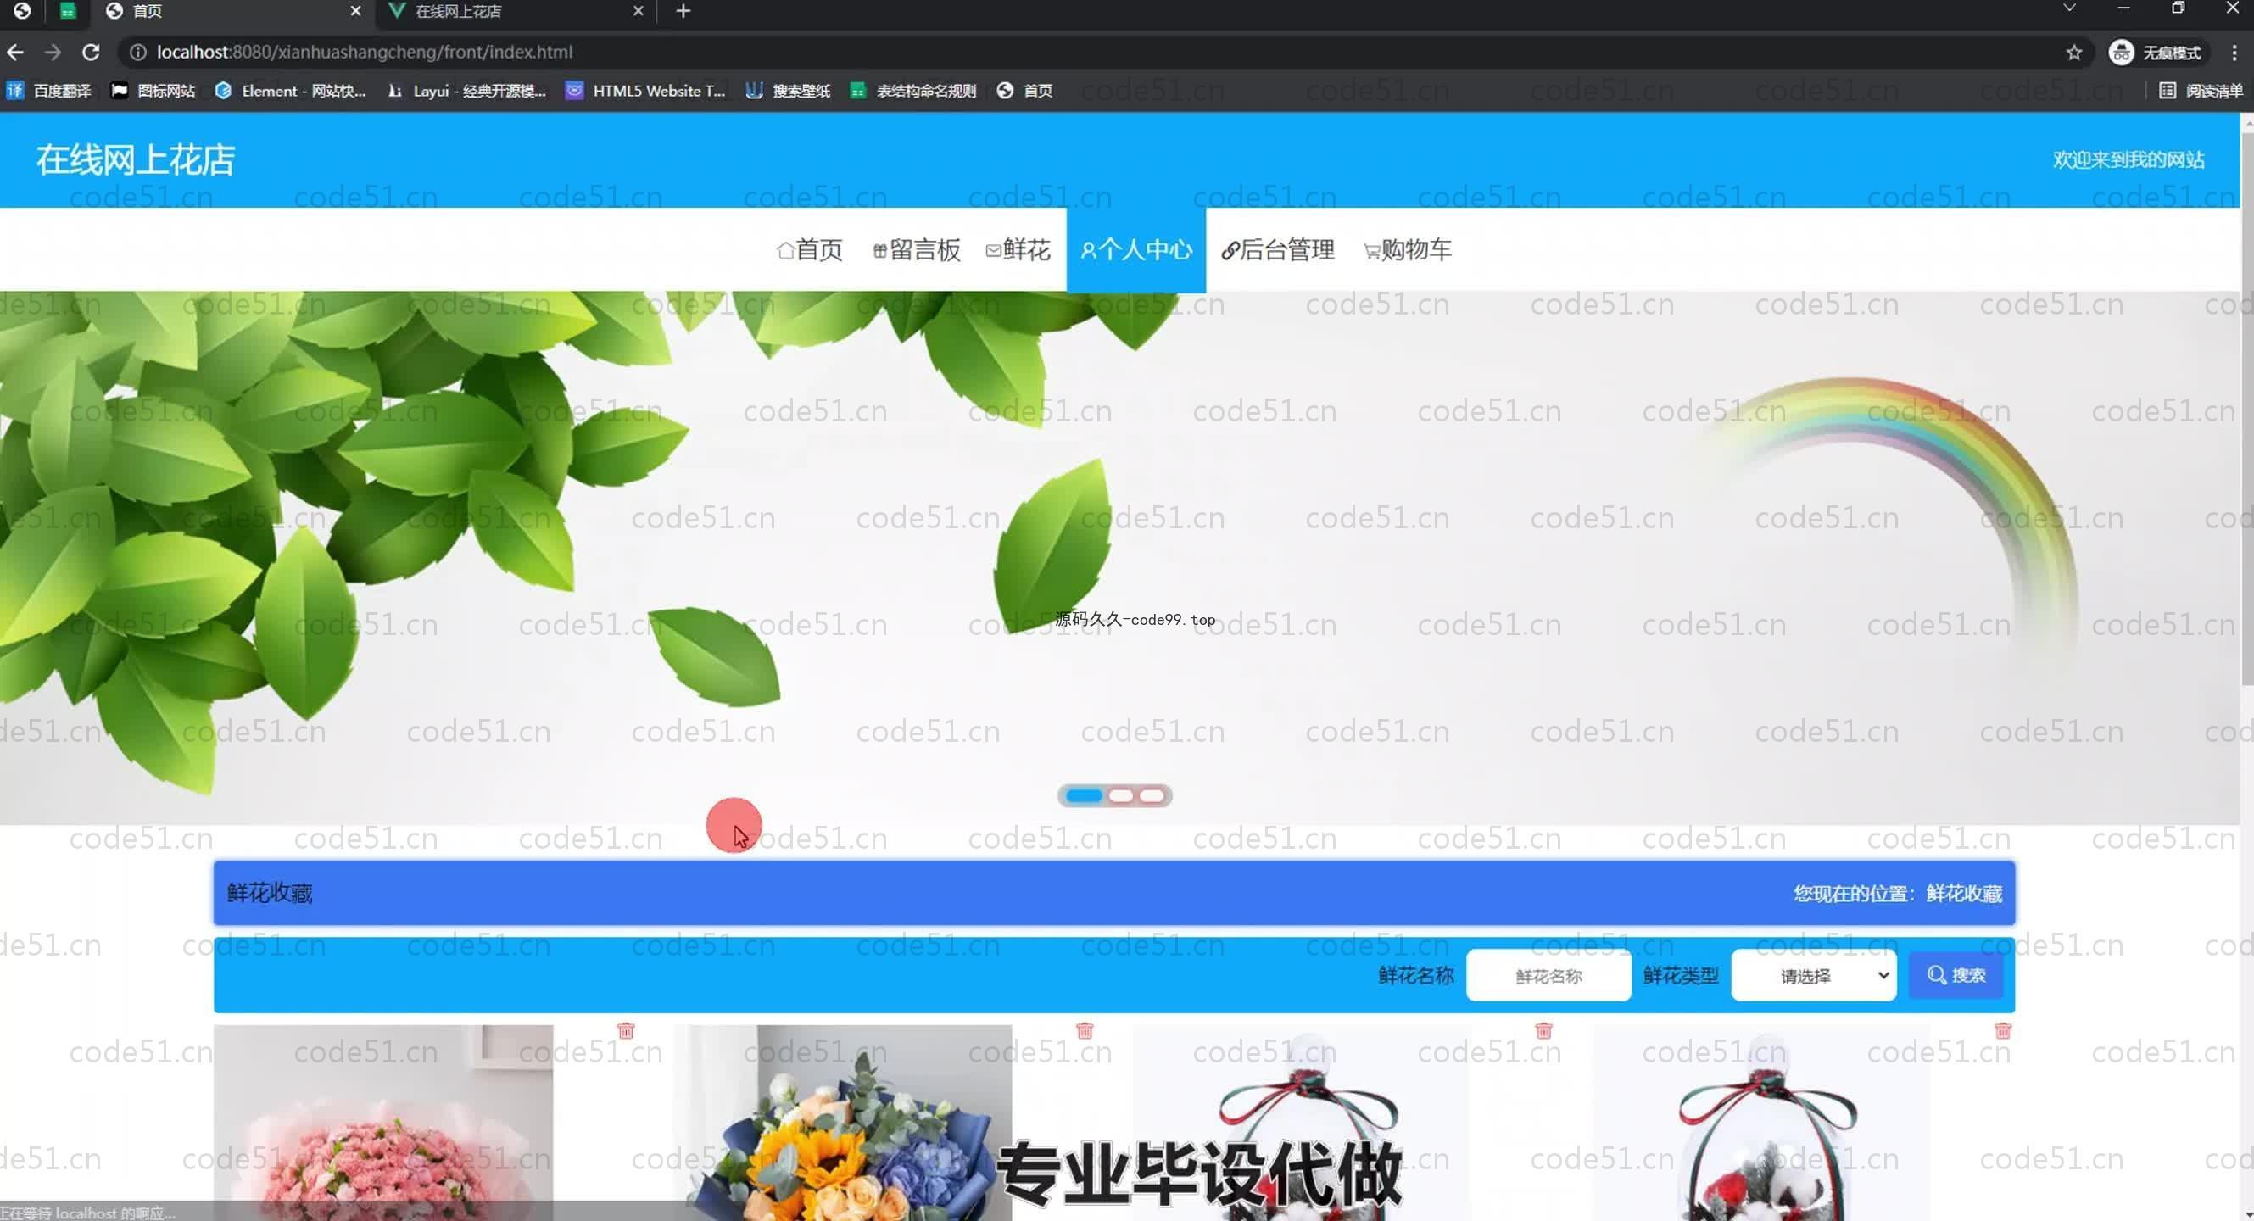
Task: Open the fourth glass dome flower image
Action: 1760,1123
